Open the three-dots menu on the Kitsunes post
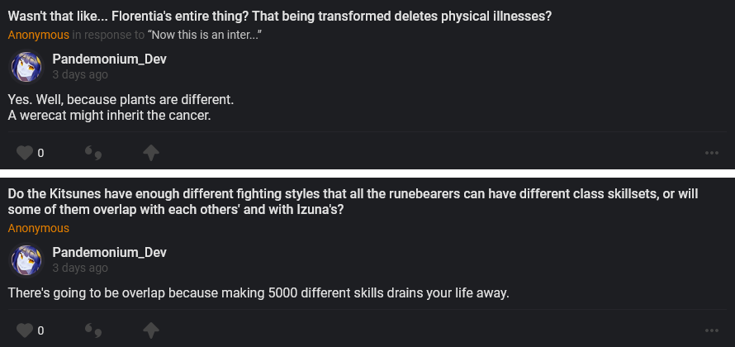Screen dimensions: 735x347 click(711, 330)
